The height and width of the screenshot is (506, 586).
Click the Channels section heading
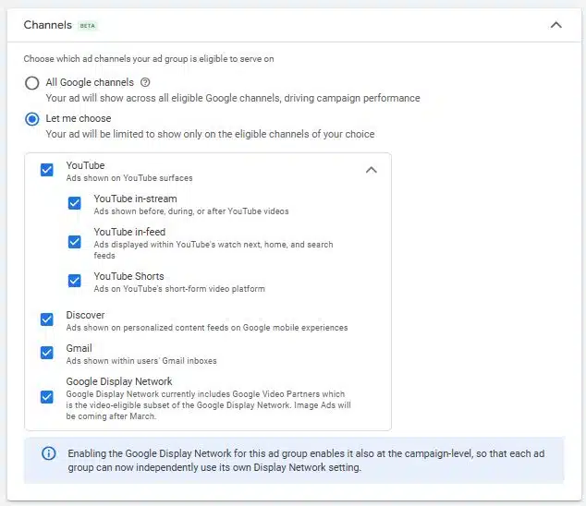coord(47,25)
